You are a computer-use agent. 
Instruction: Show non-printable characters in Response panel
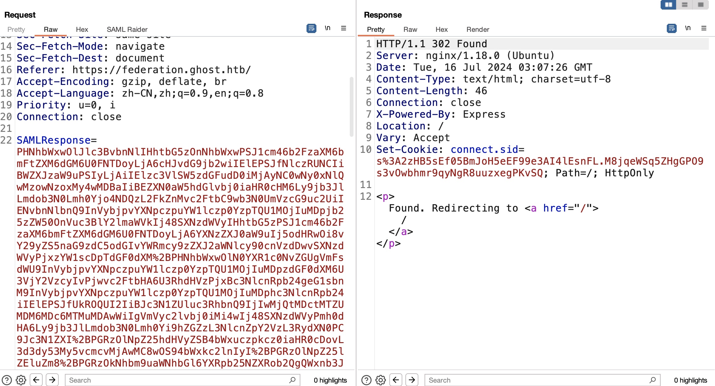click(x=688, y=28)
